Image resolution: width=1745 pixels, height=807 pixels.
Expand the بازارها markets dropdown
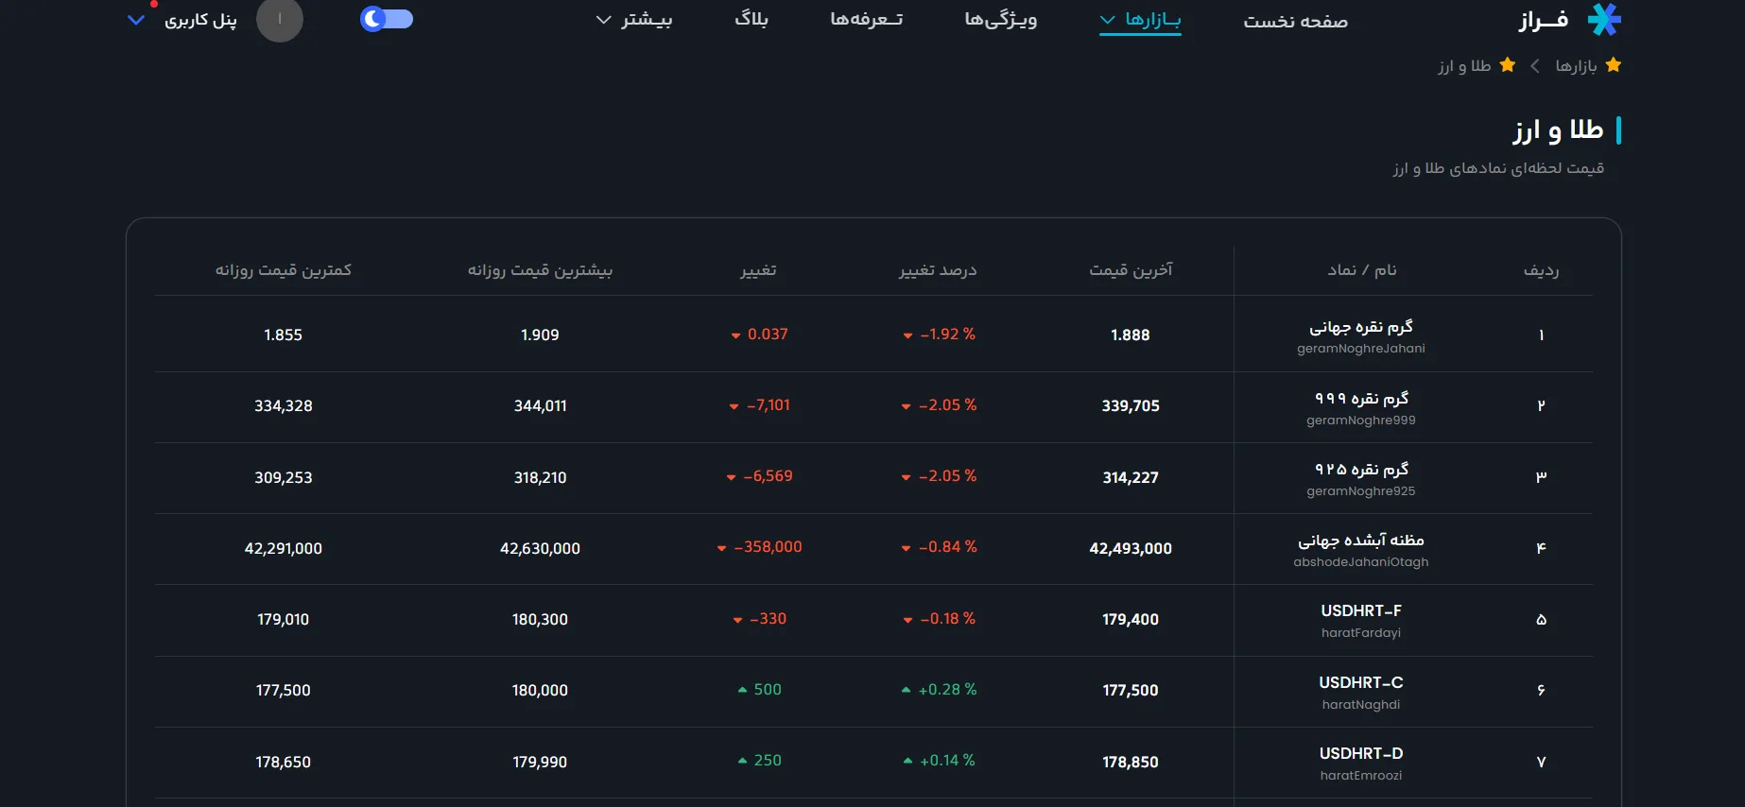1140,20
